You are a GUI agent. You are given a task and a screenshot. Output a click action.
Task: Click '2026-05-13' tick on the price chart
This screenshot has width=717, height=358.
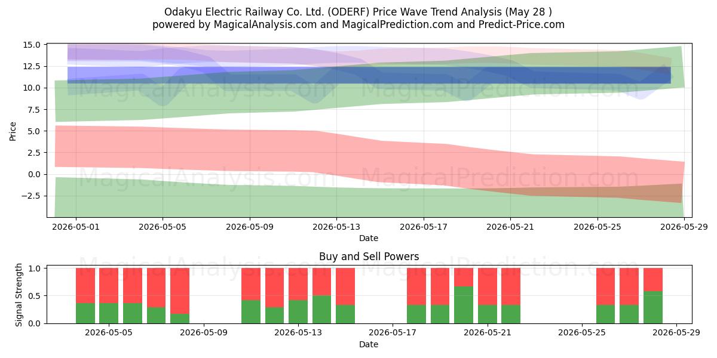click(336, 227)
